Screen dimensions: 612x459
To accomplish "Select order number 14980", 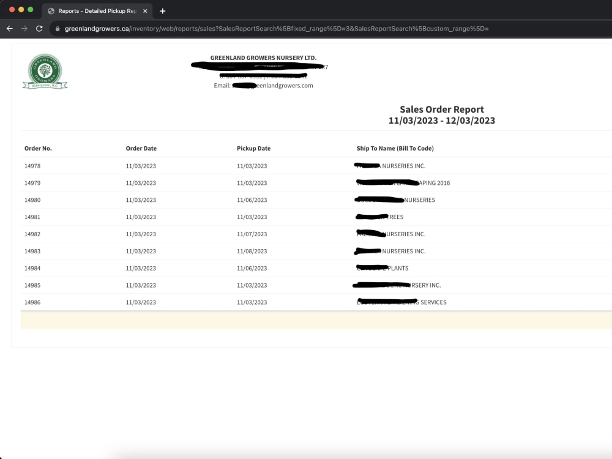I will pos(32,200).
